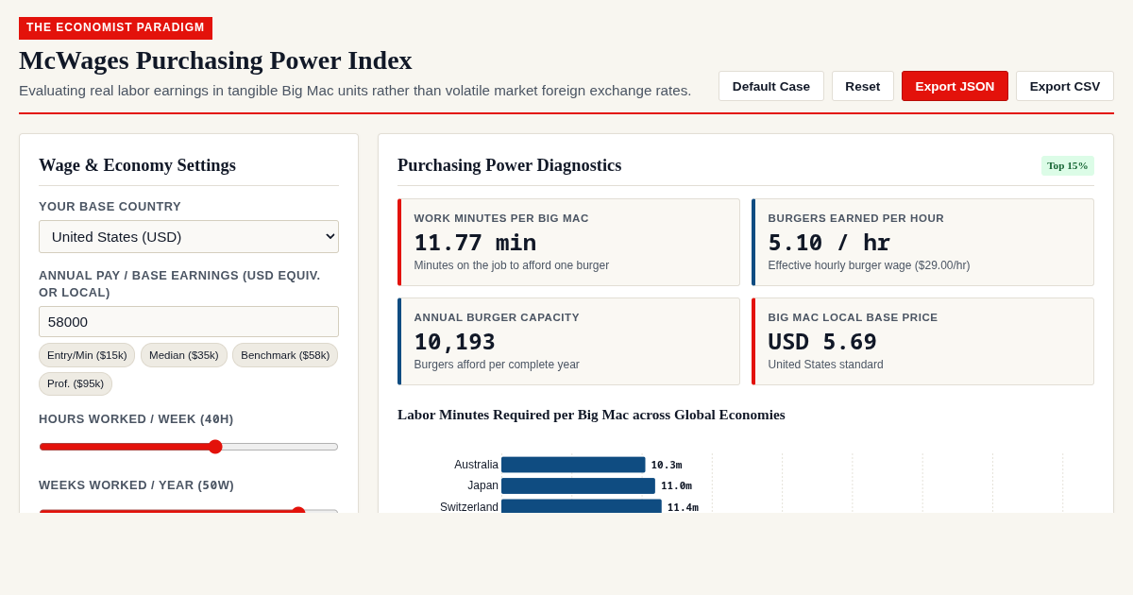Select the Median ($35k) preset
The width and height of the screenshot is (1133, 595).
tap(184, 355)
